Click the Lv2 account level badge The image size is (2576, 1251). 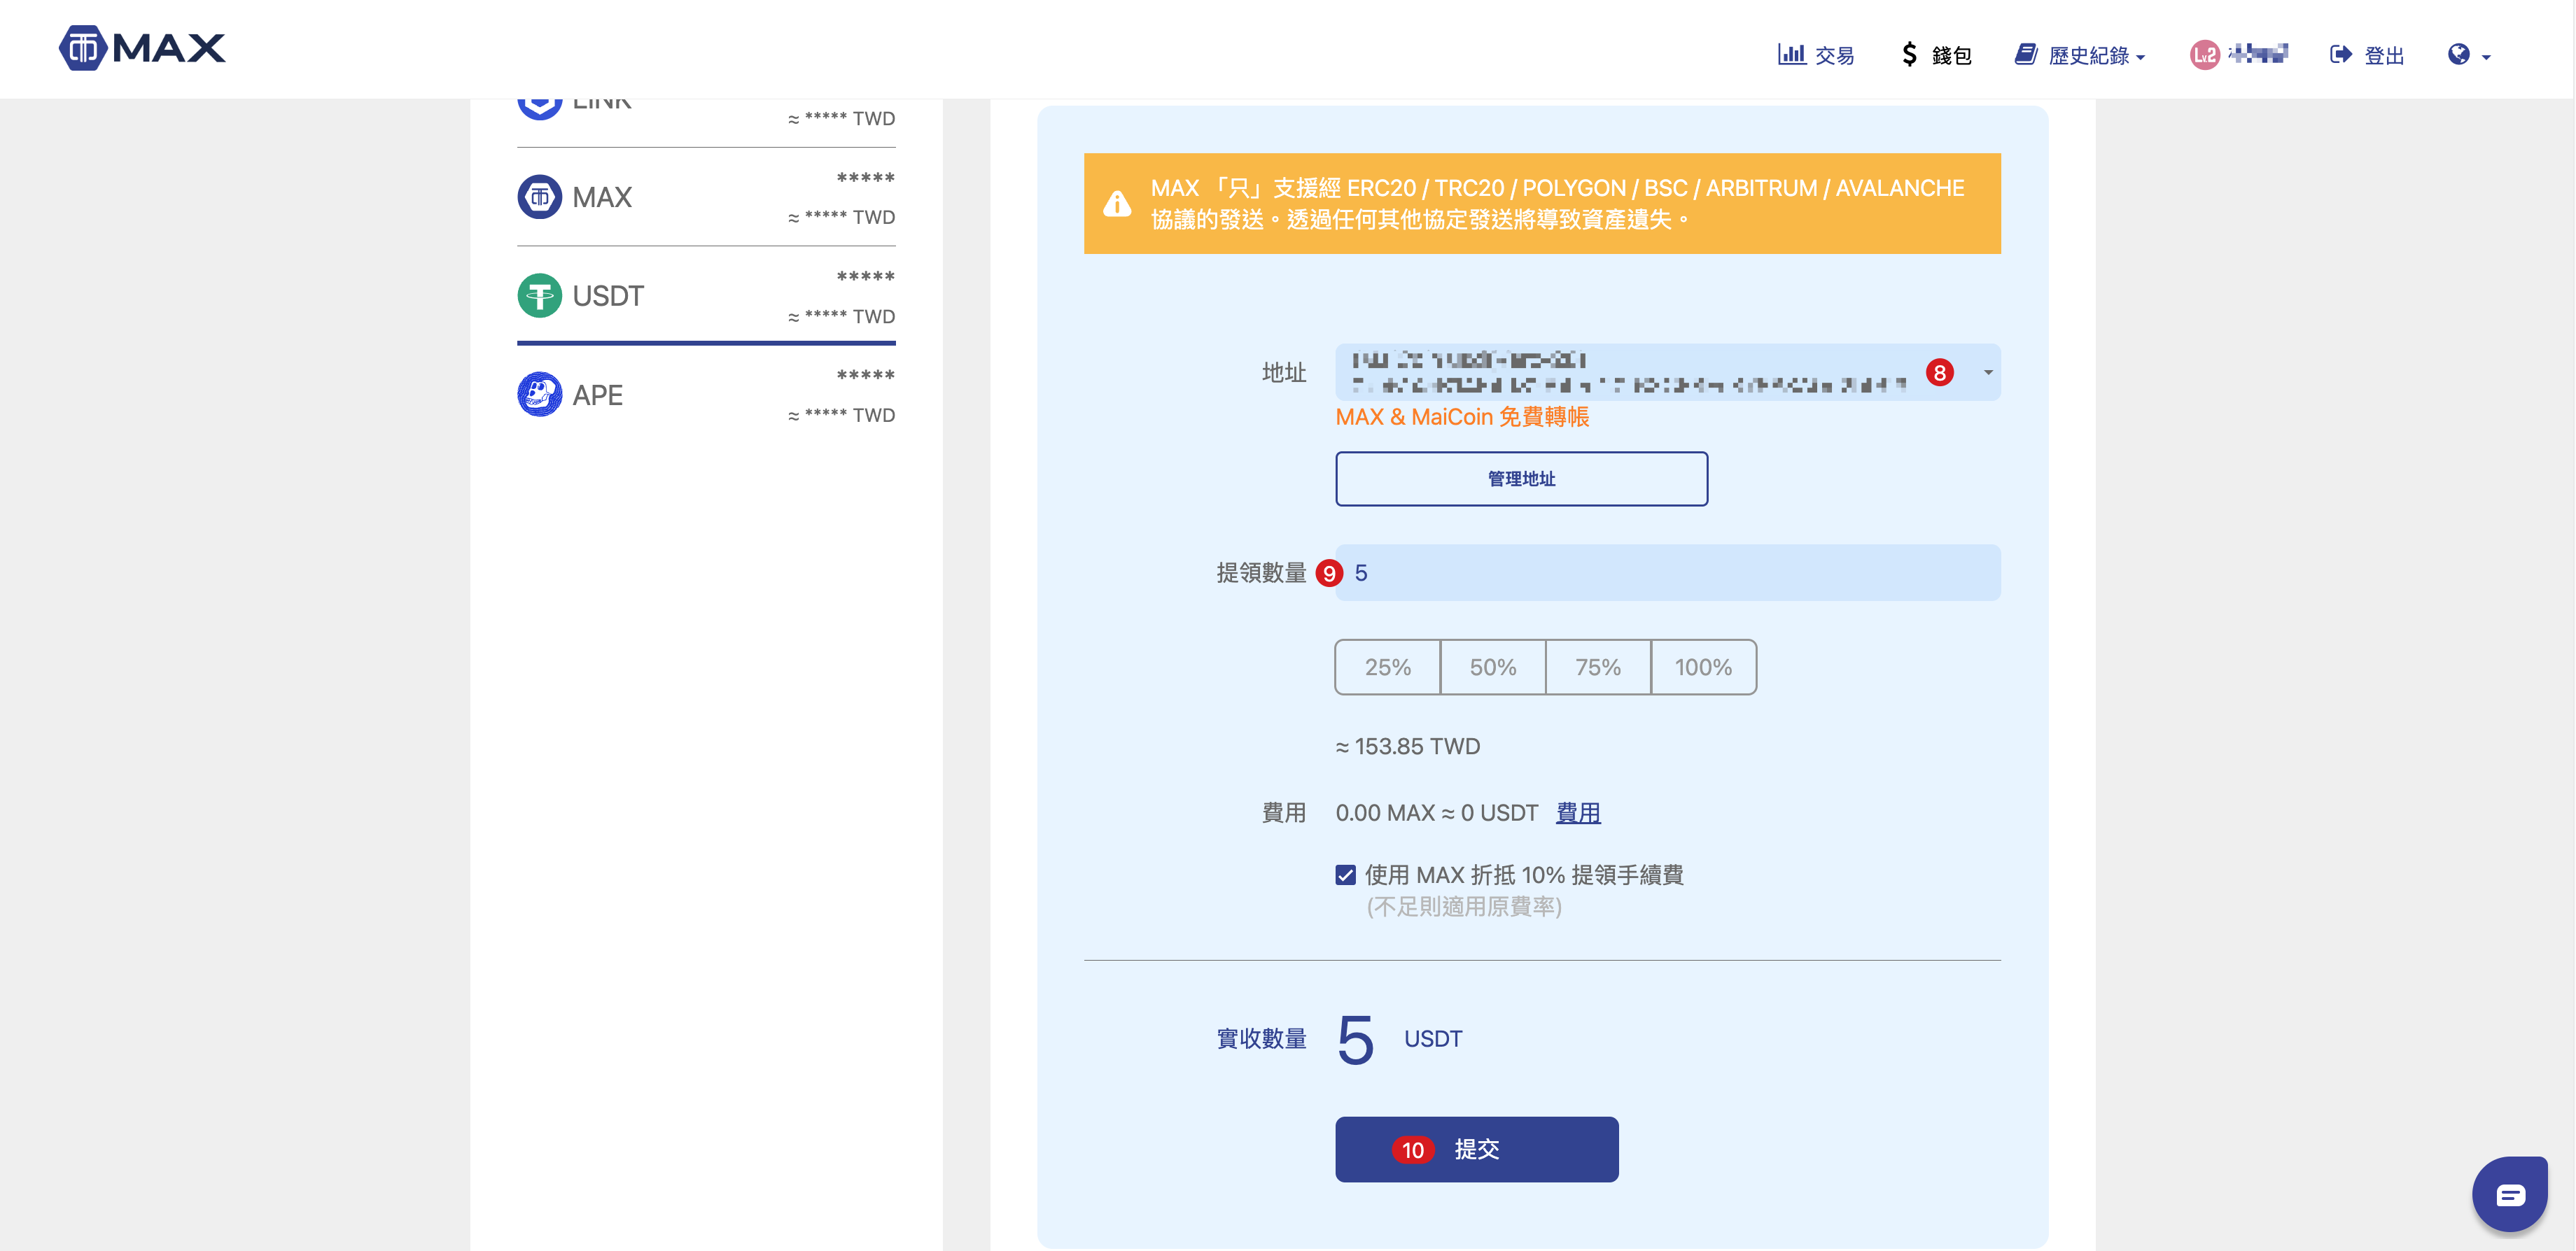[x=2204, y=55]
